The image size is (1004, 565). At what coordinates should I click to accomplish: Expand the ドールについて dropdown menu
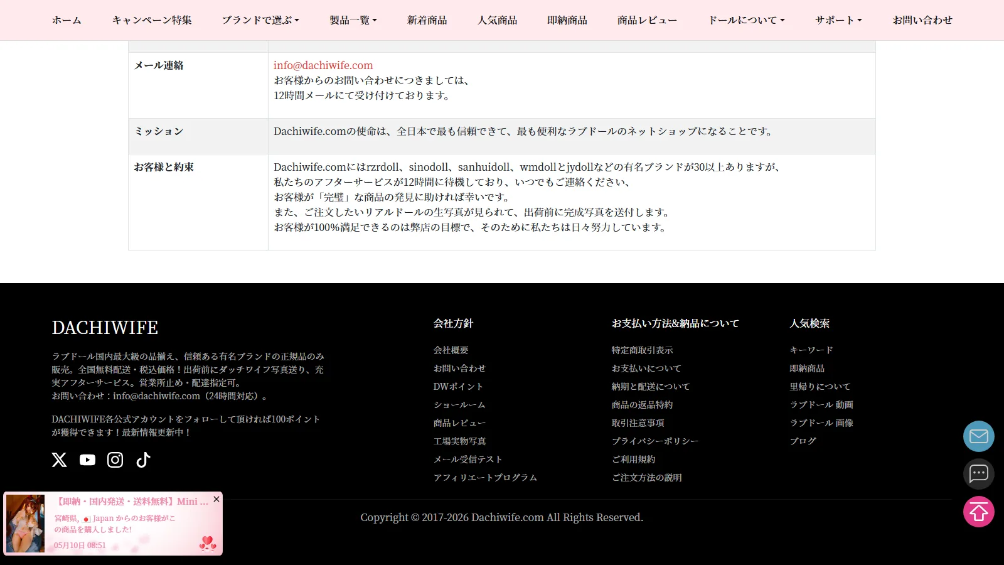747,20
